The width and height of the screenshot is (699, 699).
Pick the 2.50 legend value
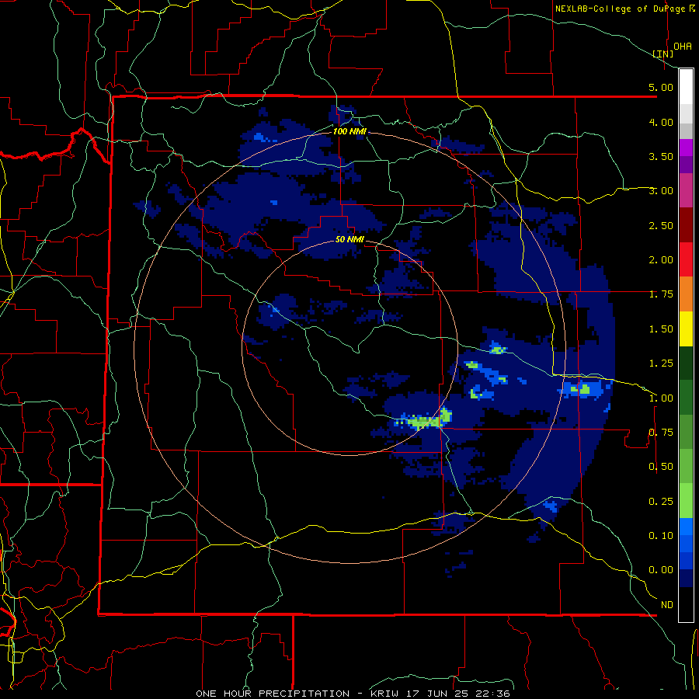pos(661,225)
